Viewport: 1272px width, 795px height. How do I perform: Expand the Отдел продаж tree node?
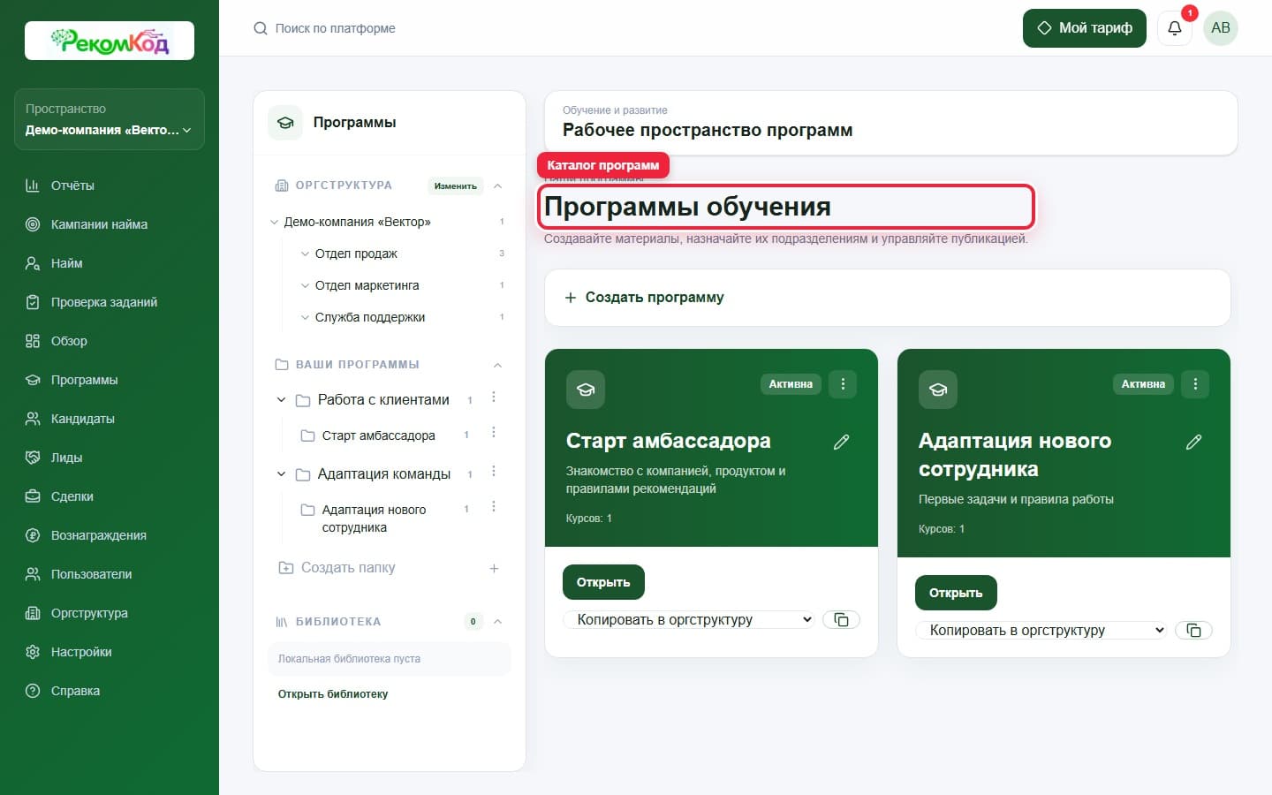[x=306, y=254]
